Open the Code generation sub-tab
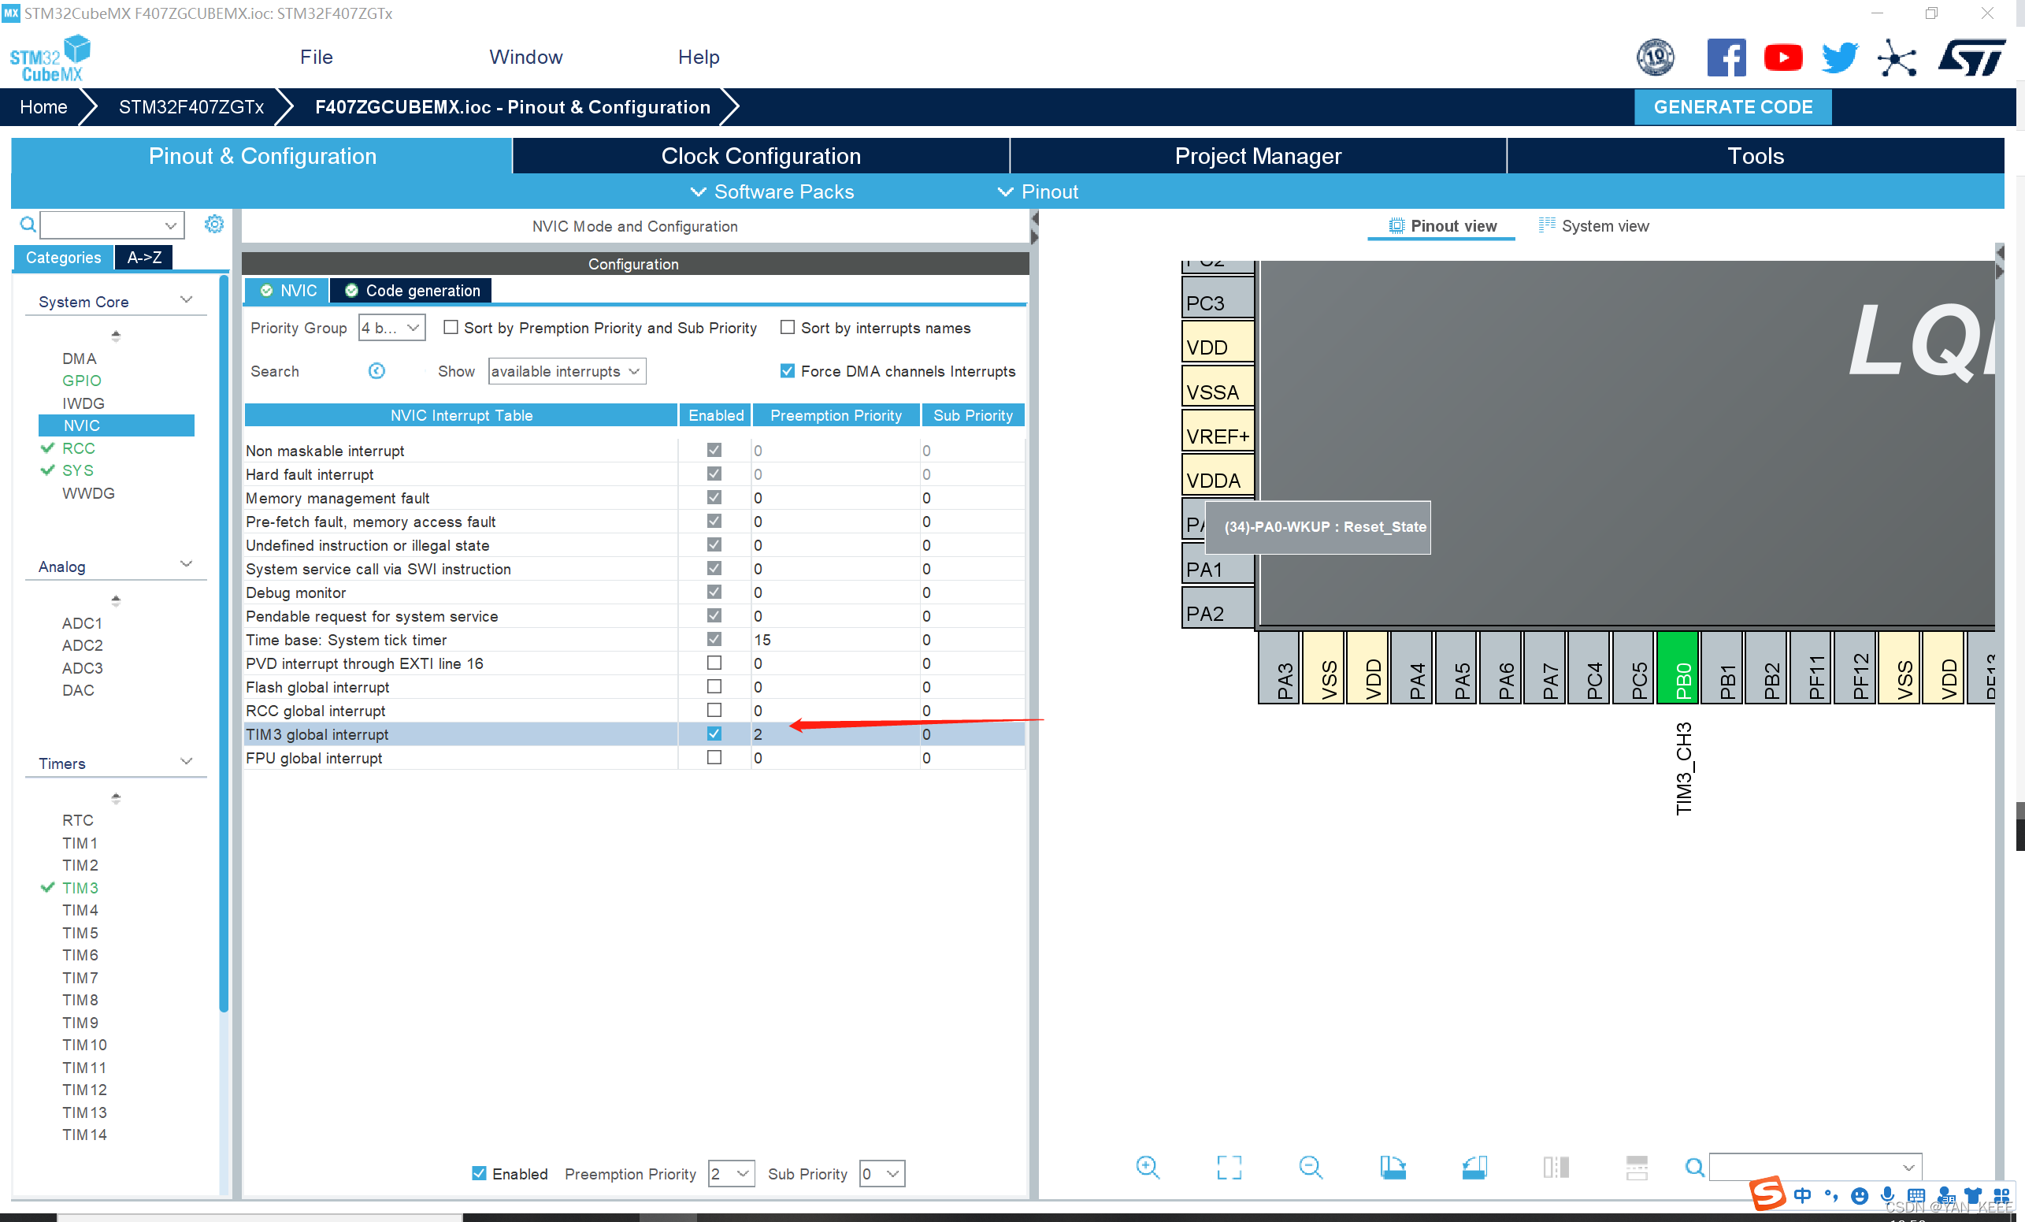 [412, 290]
